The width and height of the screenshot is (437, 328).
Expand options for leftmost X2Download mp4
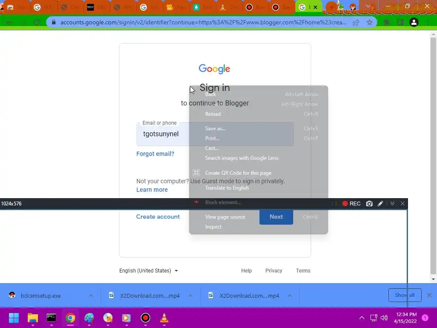(190, 296)
